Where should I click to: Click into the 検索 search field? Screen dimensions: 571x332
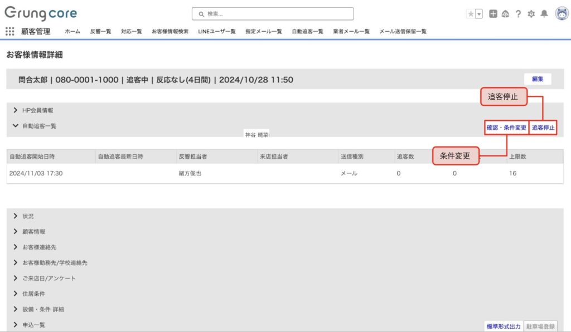tap(272, 14)
